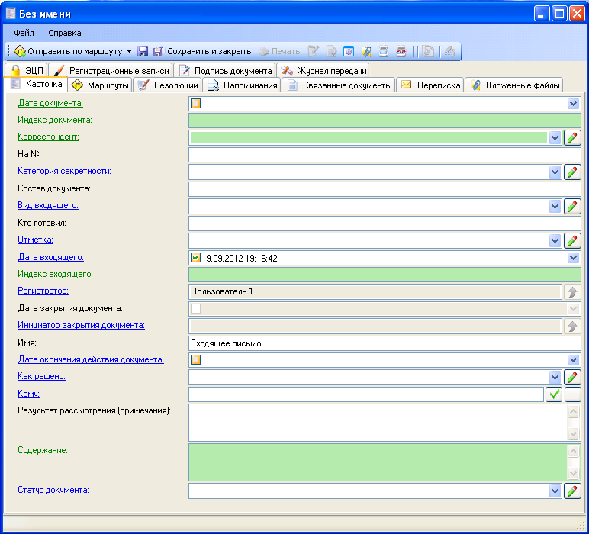589x534 pixels.
Task: Click the PDF export toolbar icon
Action: coord(401,51)
